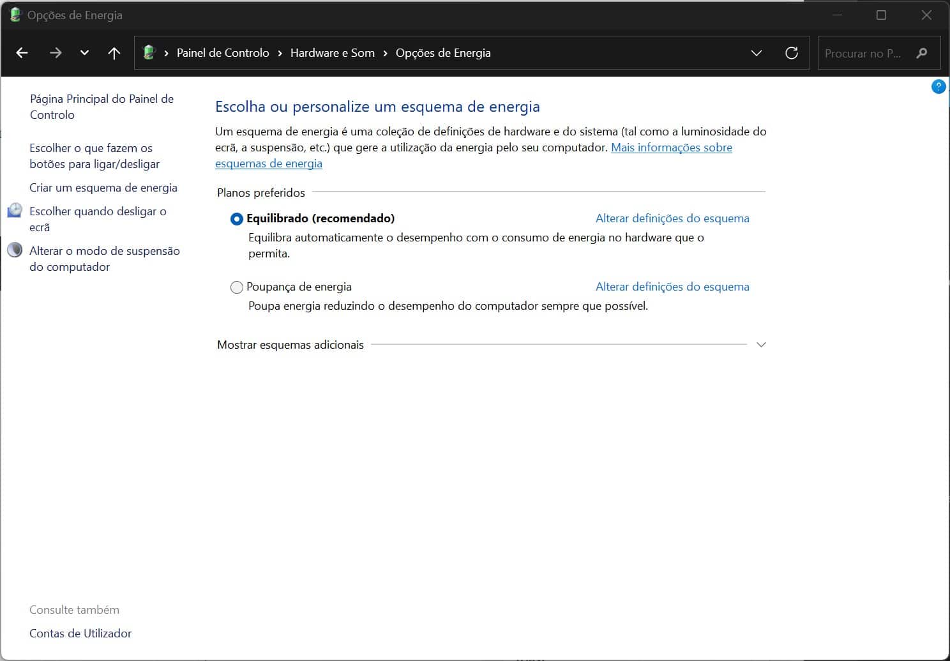Screen dimensions: 950x661
Task: Navigate to Painel de Controlo breadcrumb
Action: coord(223,53)
